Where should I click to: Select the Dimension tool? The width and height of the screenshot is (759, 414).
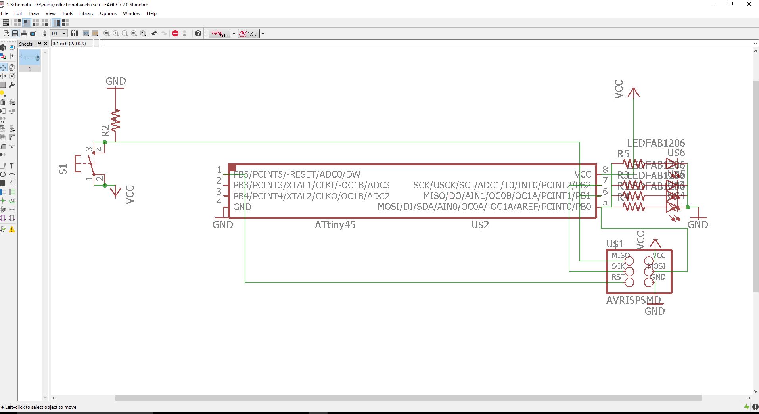[x=12, y=209]
